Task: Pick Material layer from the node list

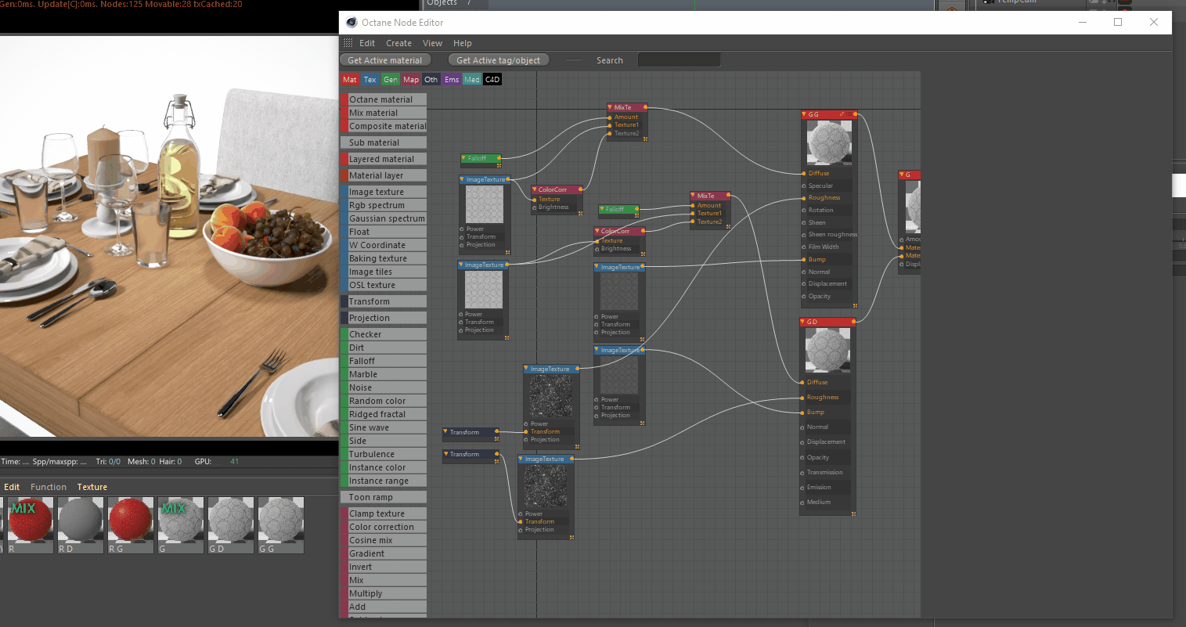Action: (384, 175)
